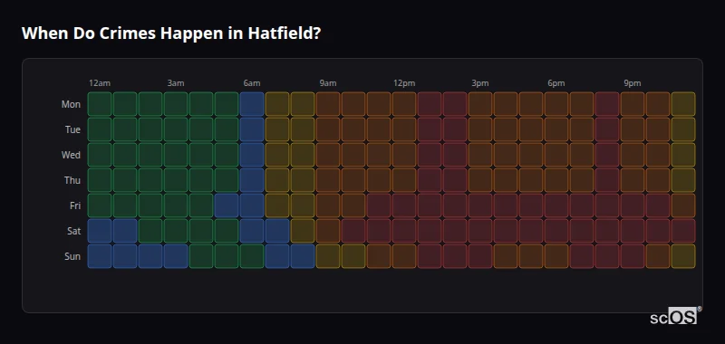Select the Sunday 9am yellow cell
This screenshot has height=344, width=725.
click(x=328, y=256)
